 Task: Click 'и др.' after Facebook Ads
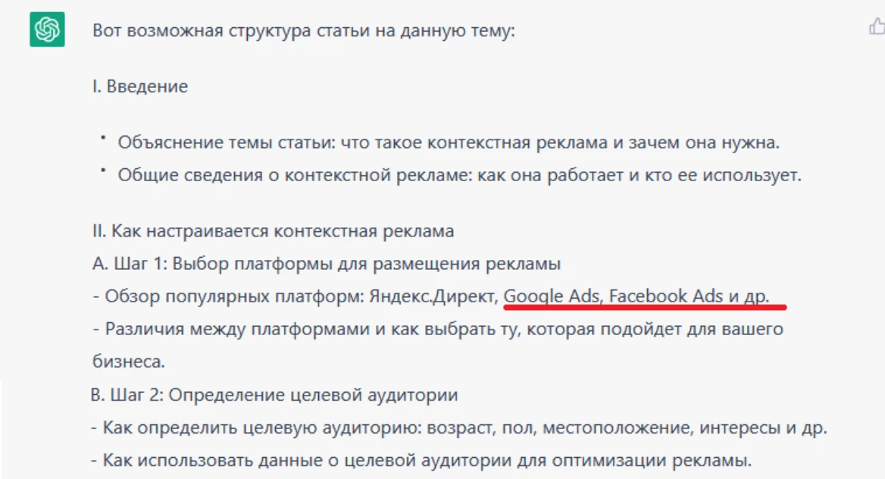point(749,296)
